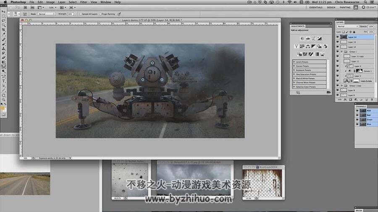
Task: Hide Layer 14 using its eye icon
Action: click(338, 37)
